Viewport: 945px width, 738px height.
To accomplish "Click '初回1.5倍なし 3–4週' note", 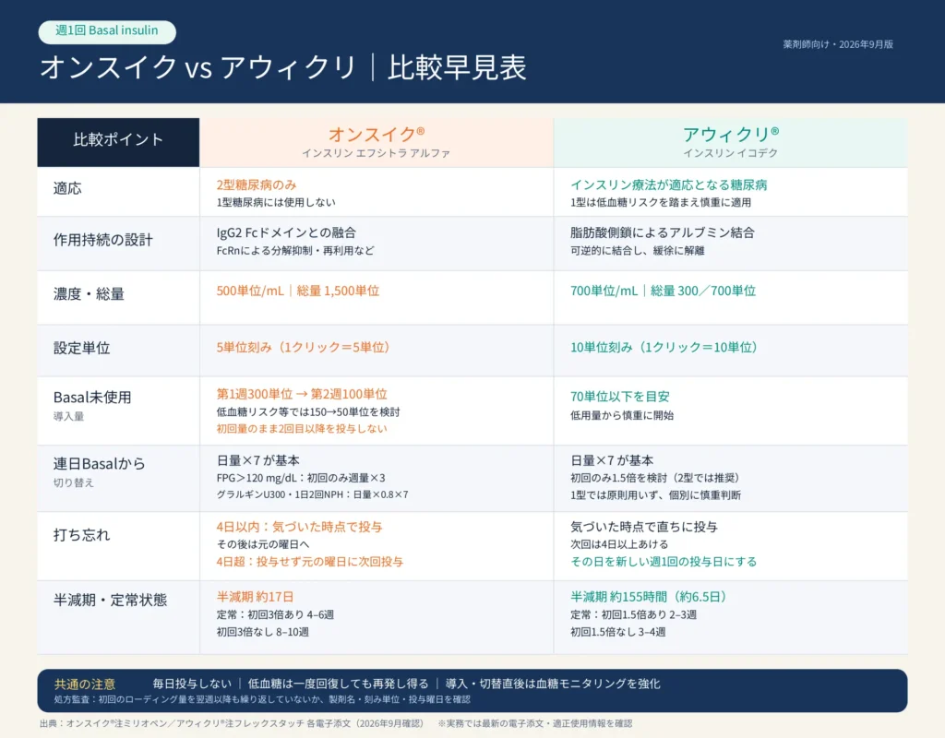I will point(617,633).
